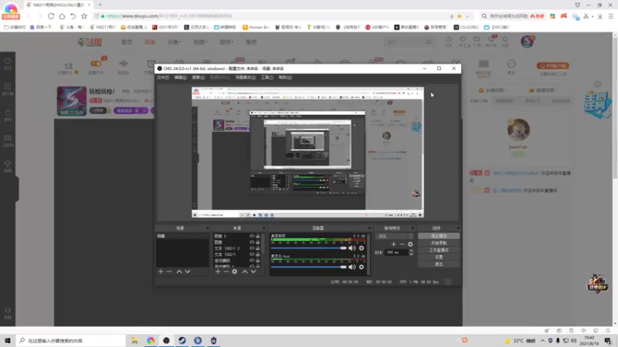The image size is (618, 347).
Task: Click the 工作室模式 button
Action: pos(439,250)
